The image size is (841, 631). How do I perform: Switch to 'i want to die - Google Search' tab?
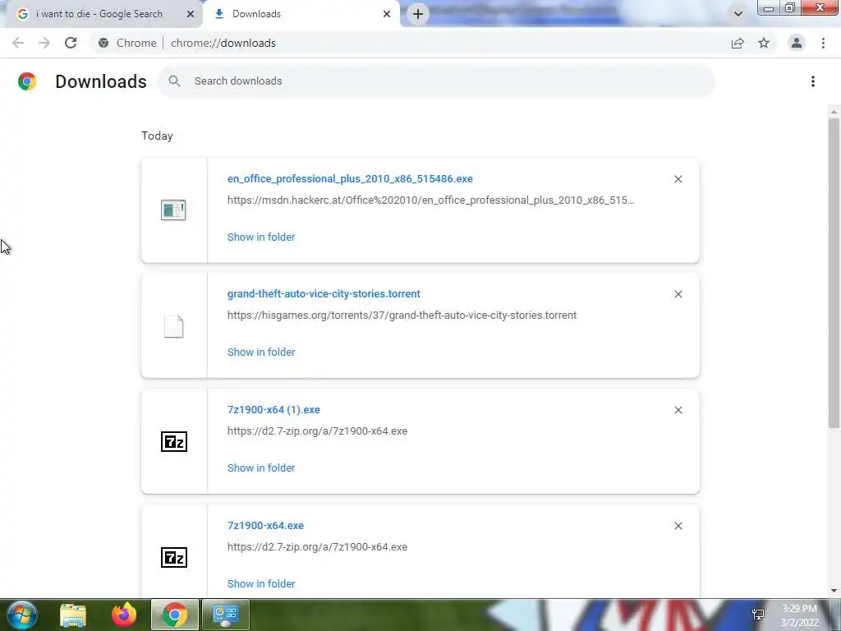pyautogui.click(x=99, y=14)
